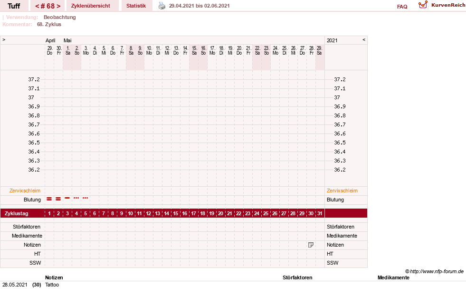Click the left Medikamente row label
Image resolution: width=466 pixels, height=296 pixels.
point(27,236)
